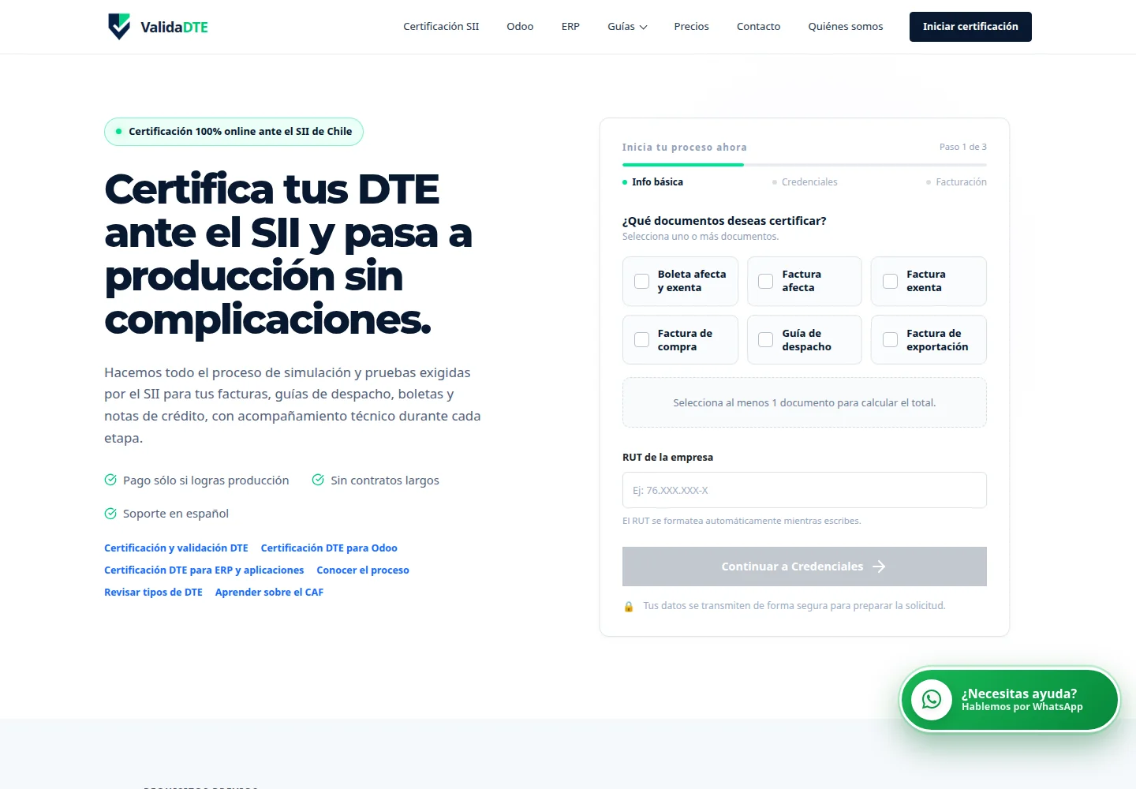Click the ValidaDTE shield logo
This screenshot has height=789, width=1136.
(119, 26)
